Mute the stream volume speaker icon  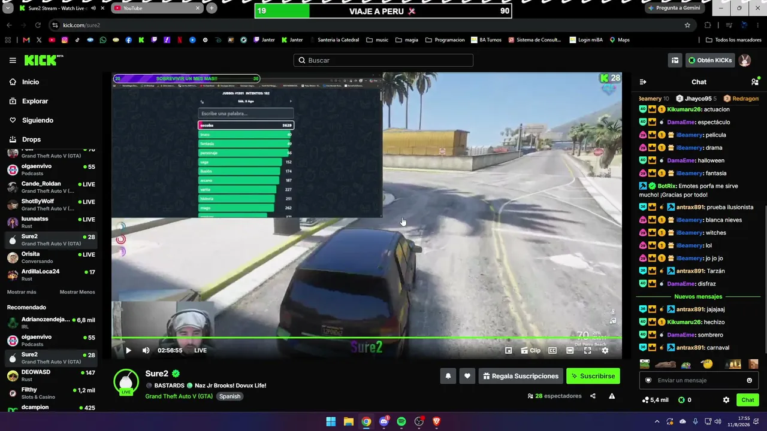click(x=146, y=350)
